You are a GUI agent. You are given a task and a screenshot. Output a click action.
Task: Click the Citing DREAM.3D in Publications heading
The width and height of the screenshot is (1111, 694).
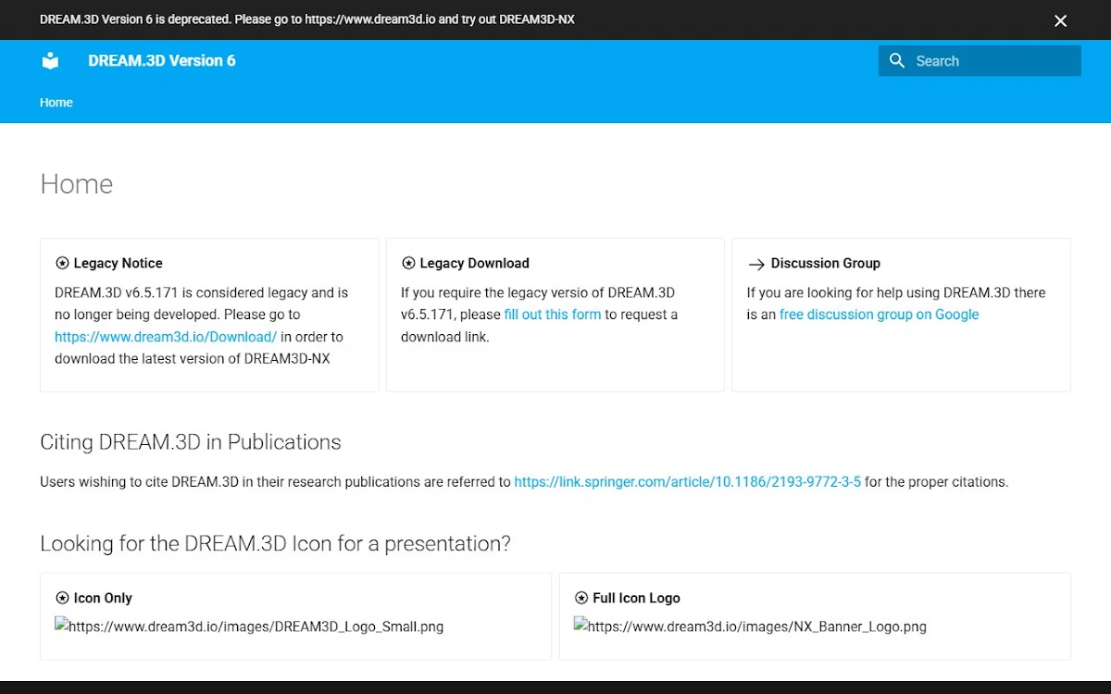click(191, 442)
